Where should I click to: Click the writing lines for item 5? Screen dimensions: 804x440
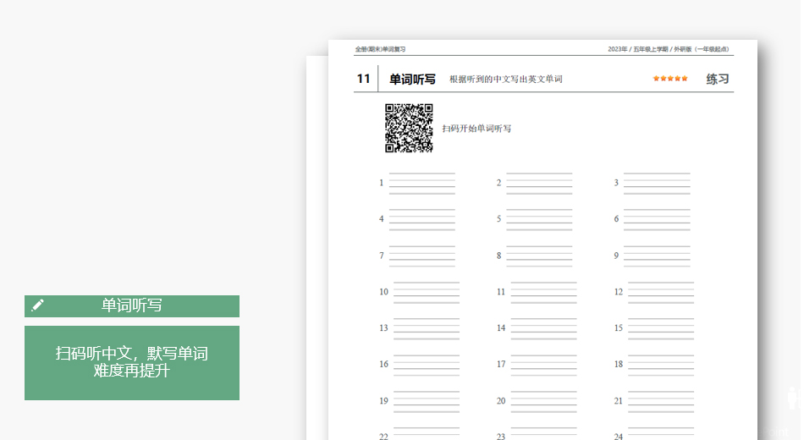(539, 220)
